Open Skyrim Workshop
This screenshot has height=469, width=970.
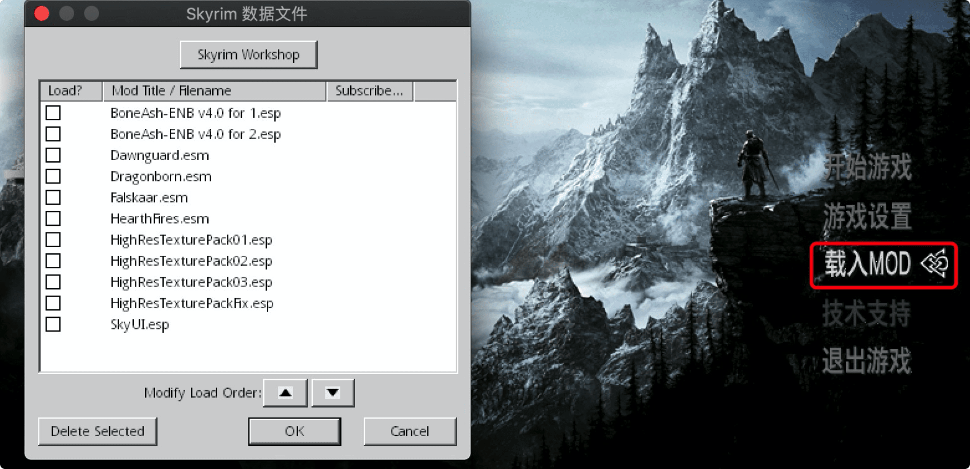pyautogui.click(x=249, y=55)
